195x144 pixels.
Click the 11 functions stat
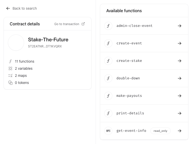(24, 61)
